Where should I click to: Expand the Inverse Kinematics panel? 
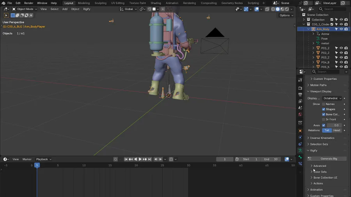click(322, 138)
